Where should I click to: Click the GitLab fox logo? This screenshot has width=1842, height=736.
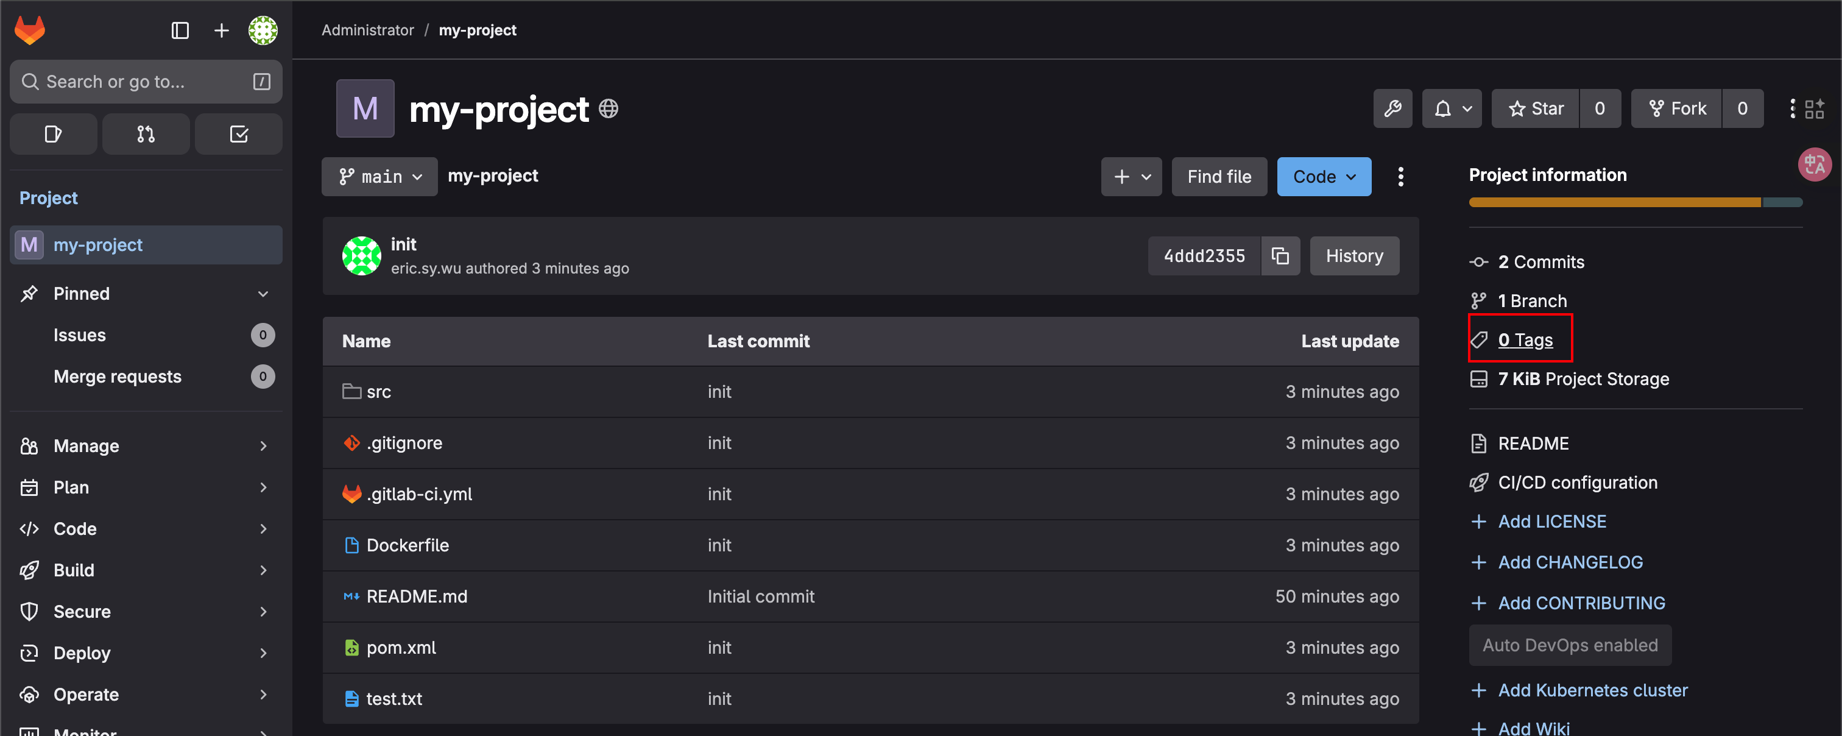click(30, 30)
